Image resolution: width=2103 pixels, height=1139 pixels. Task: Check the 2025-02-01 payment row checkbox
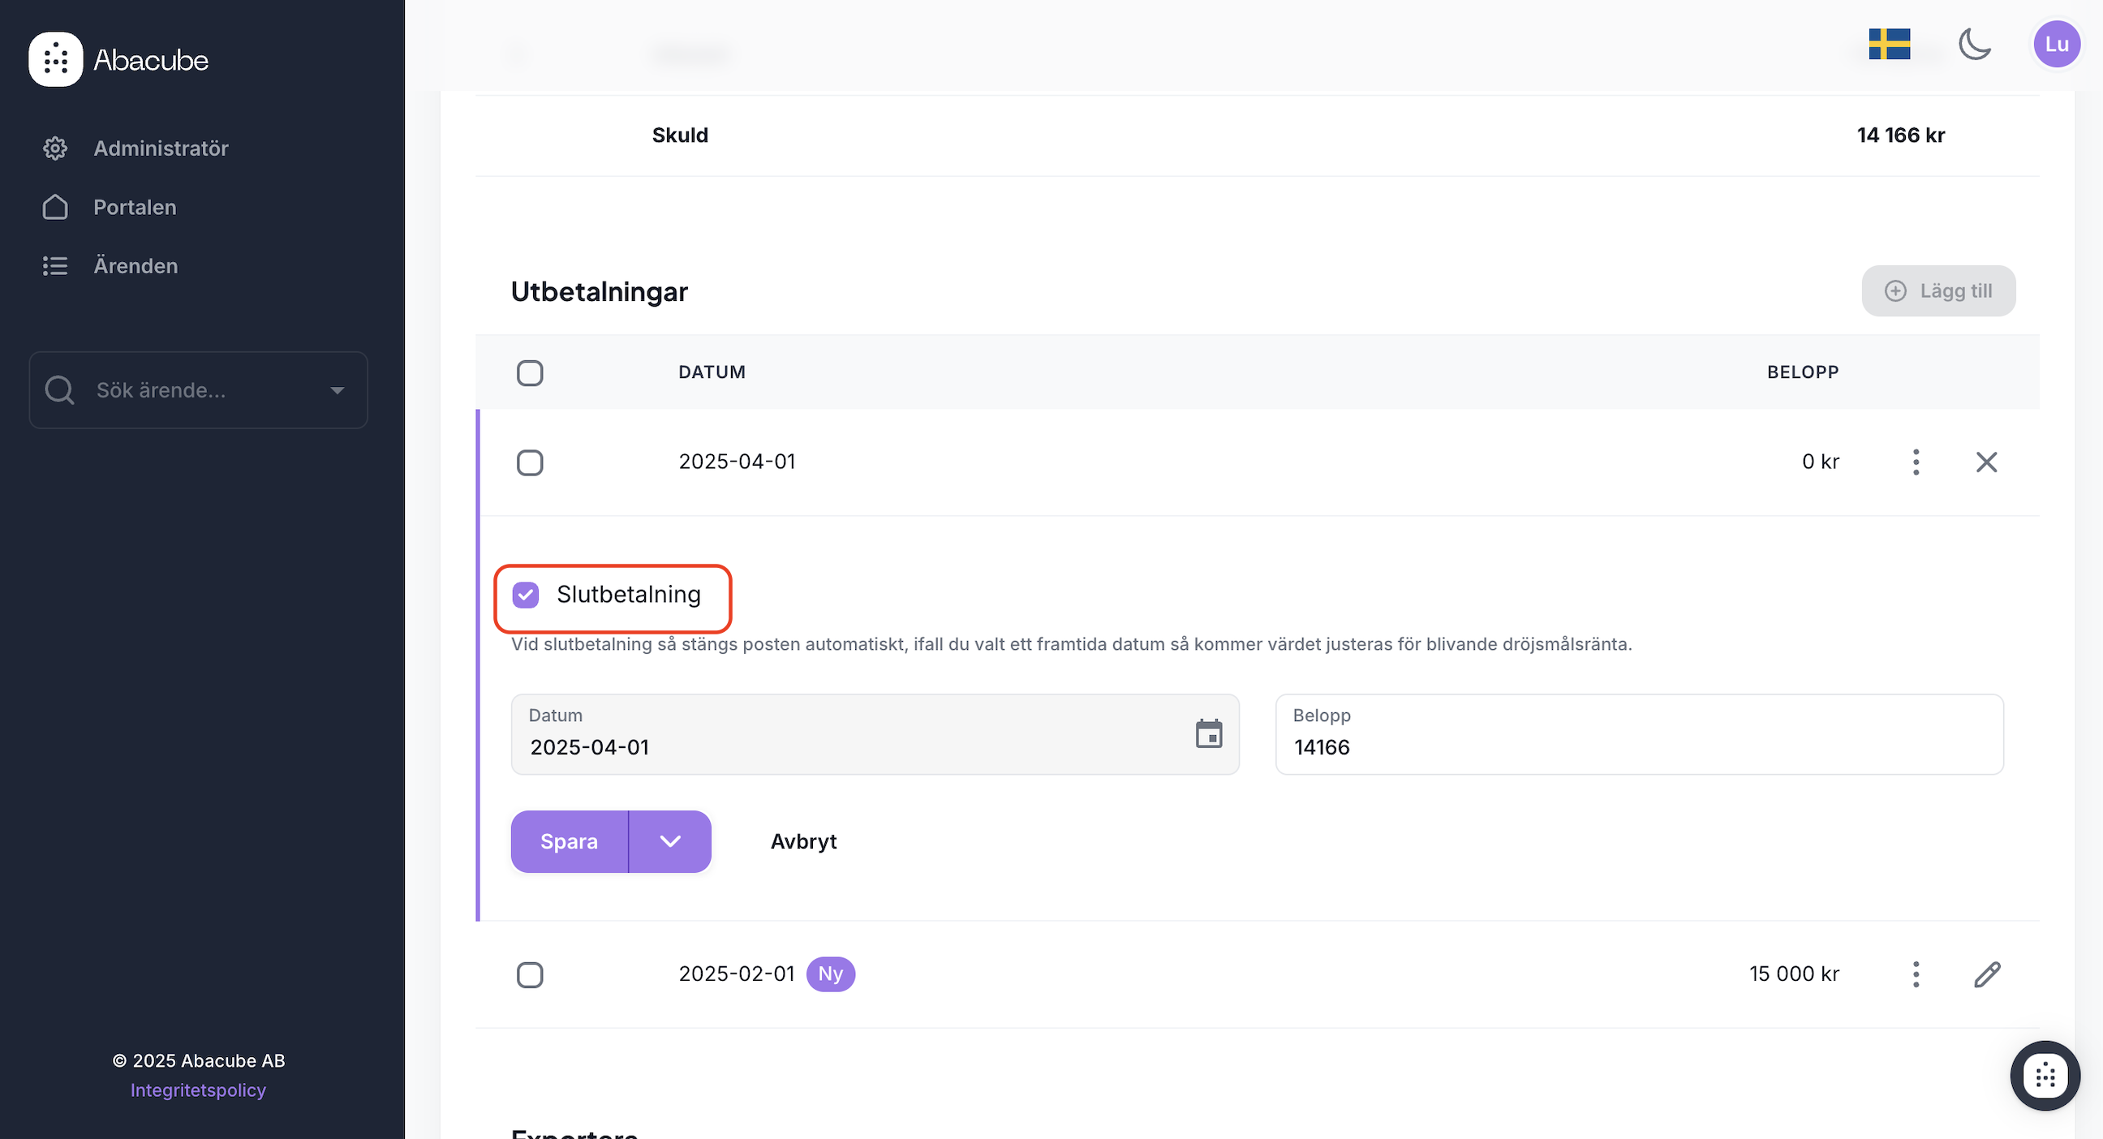[x=530, y=975]
